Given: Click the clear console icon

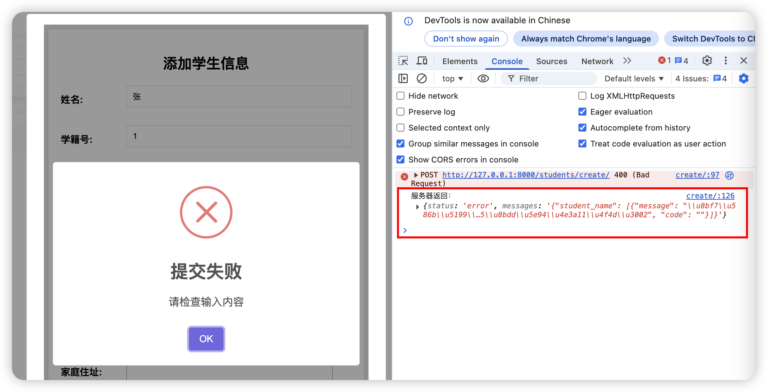Looking at the screenshot, I should coord(421,78).
